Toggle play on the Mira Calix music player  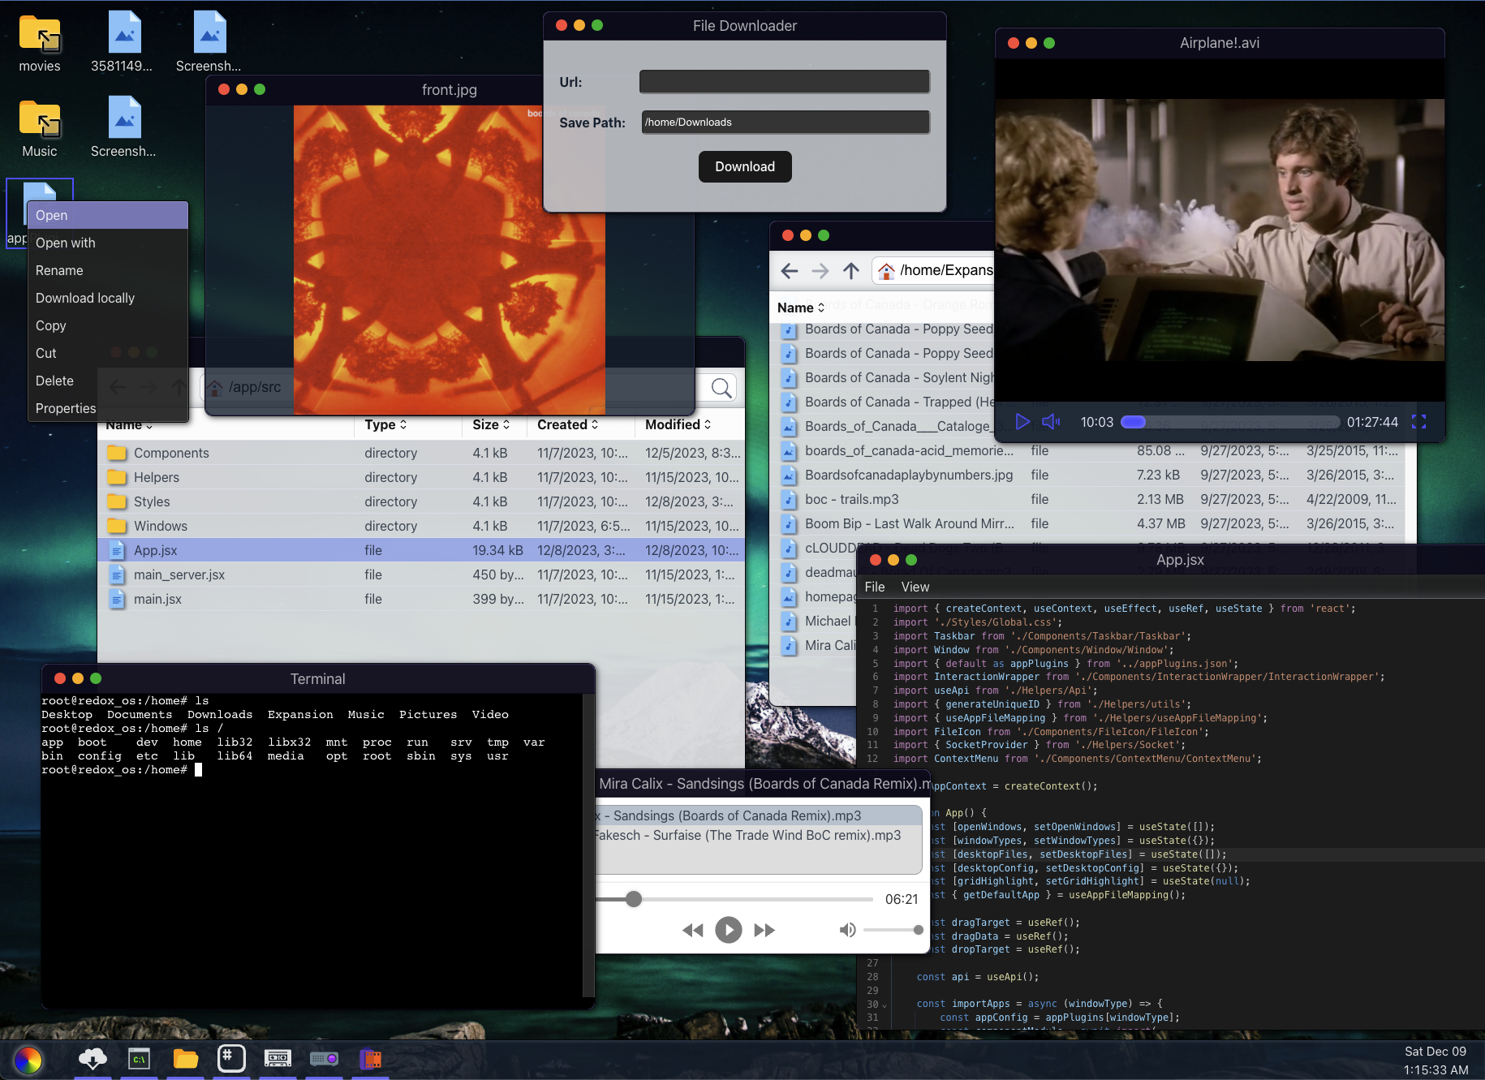click(x=728, y=930)
